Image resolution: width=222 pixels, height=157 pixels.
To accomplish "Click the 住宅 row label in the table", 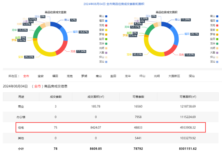I will pos(21,127).
